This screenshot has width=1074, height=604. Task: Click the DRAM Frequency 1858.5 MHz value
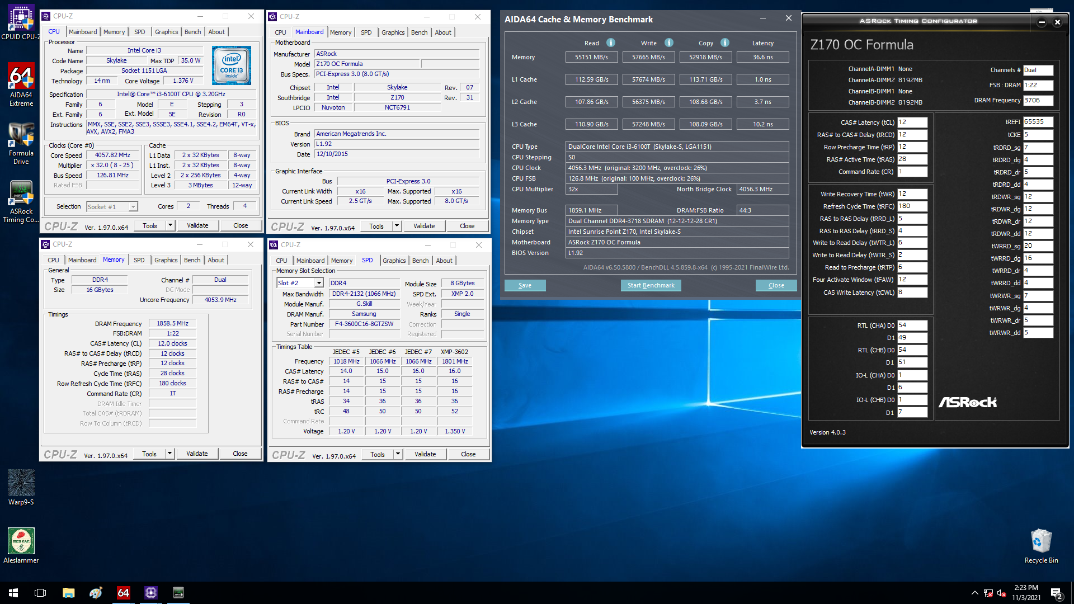pos(172,323)
